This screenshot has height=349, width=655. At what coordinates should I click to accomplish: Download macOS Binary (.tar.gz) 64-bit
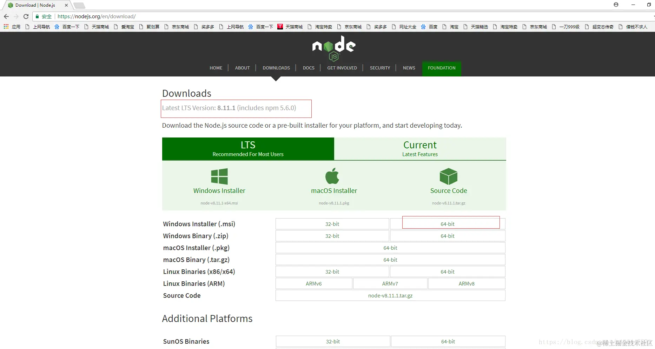click(x=390, y=260)
